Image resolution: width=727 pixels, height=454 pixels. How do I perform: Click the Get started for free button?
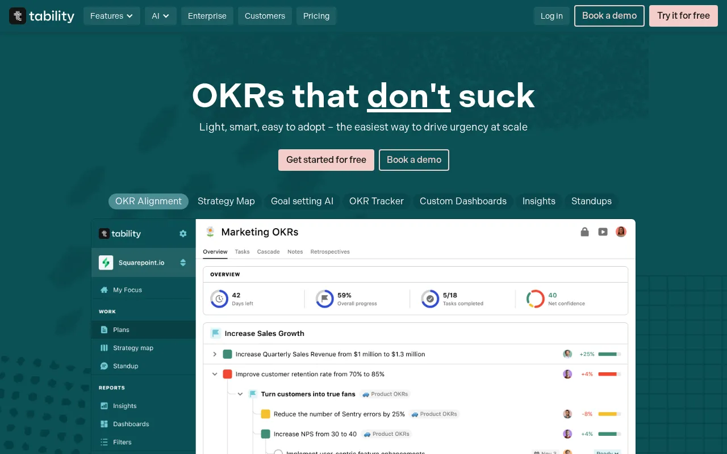click(x=326, y=160)
